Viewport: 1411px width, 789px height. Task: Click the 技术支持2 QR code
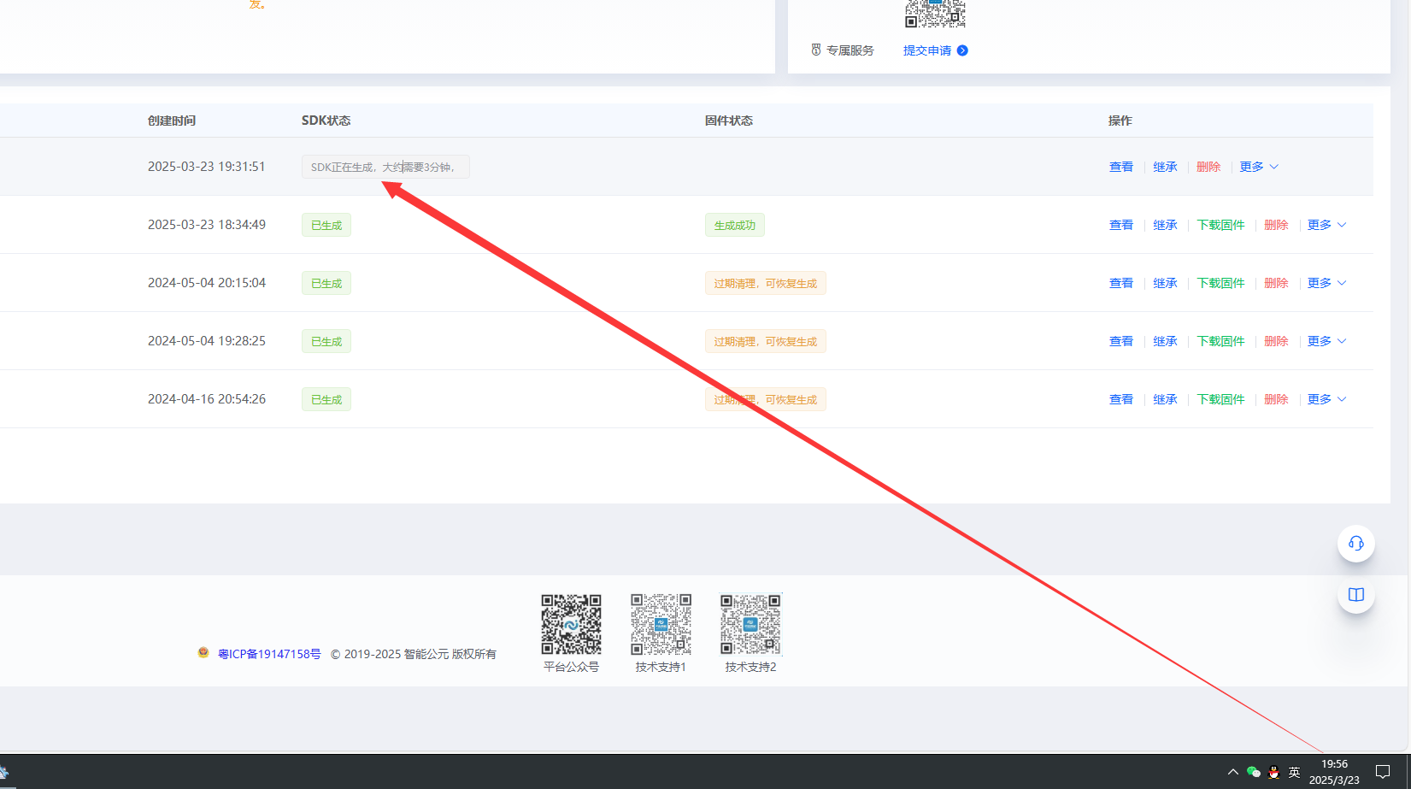(x=750, y=624)
